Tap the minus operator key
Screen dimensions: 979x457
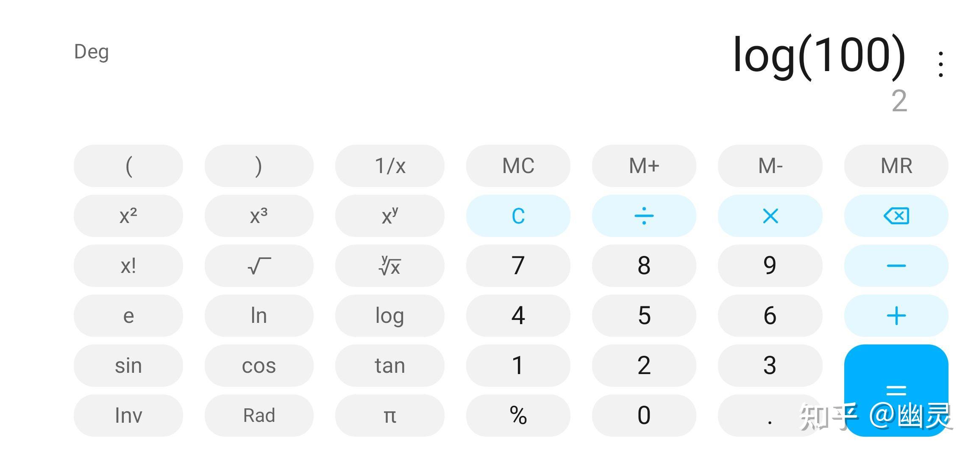(x=896, y=266)
